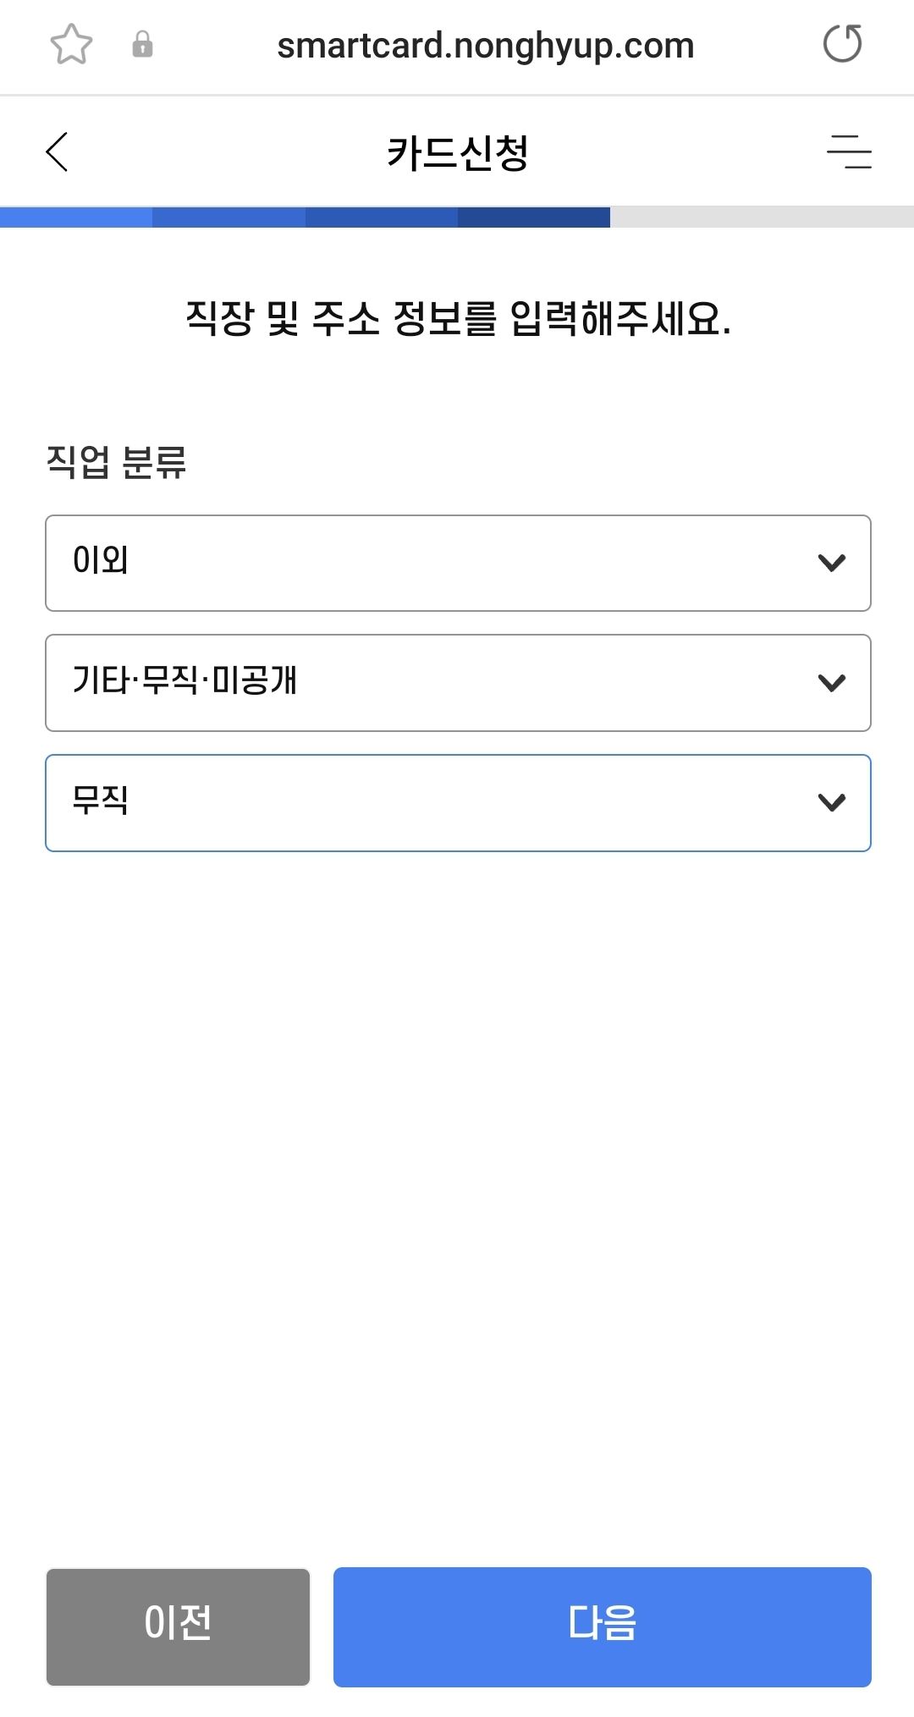Image resolution: width=914 pixels, height=1717 pixels.
Task: Tap the security lock icon
Action: point(142,47)
